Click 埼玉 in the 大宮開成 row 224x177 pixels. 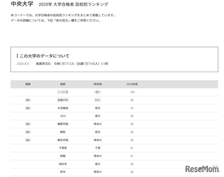pos(98,108)
